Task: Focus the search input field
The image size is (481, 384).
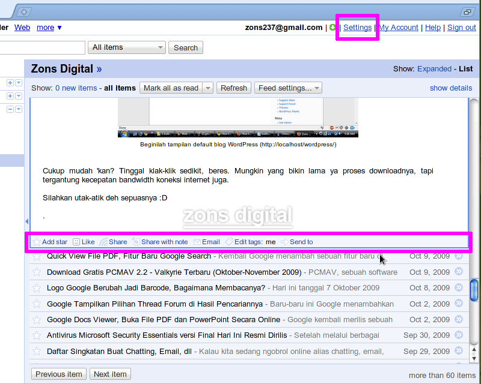Action: coord(42,47)
